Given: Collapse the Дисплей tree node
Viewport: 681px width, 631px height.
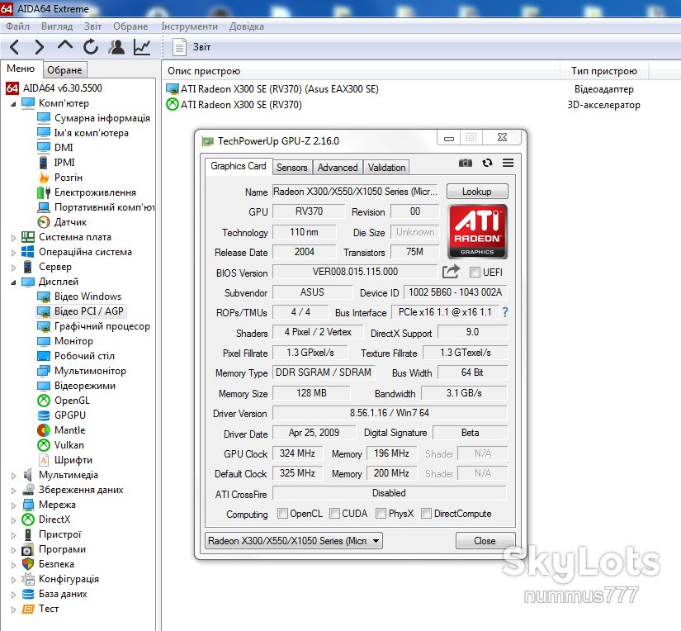Looking at the screenshot, I should pyautogui.click(x=13, y=282).
